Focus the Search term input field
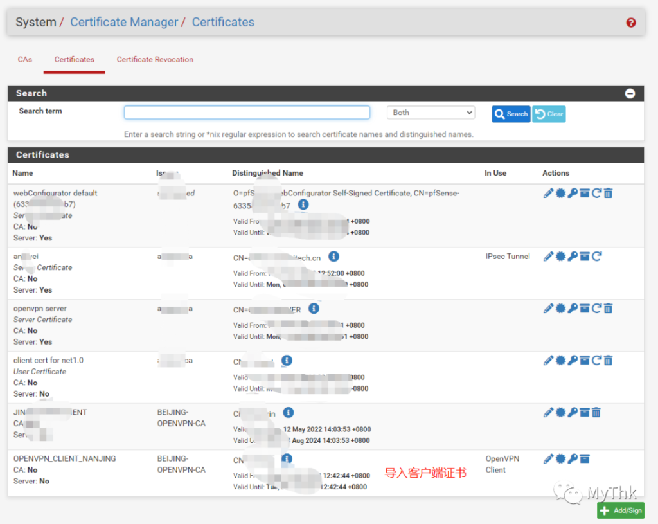 247,113
